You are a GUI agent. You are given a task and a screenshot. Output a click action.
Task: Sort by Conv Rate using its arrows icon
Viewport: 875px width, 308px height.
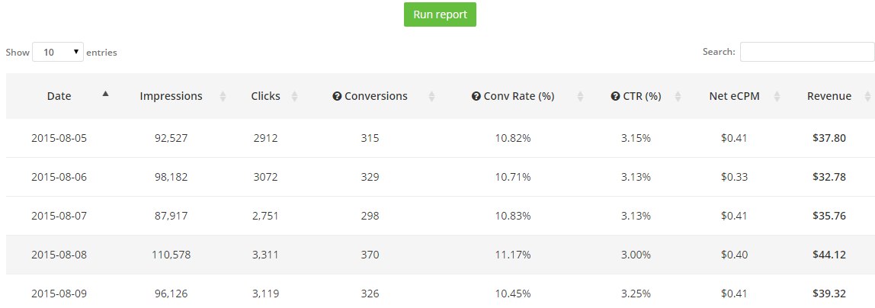tap(580, 97)
